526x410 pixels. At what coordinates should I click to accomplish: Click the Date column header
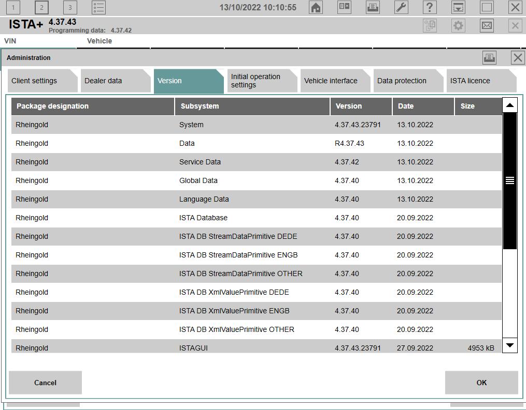coord(423,106)
